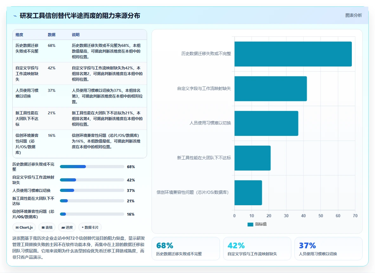The image size is (375, 273).
Task: Click 历史数据迁移失败或不完整 in the table's 维度 column
Action: click(27, 48)
